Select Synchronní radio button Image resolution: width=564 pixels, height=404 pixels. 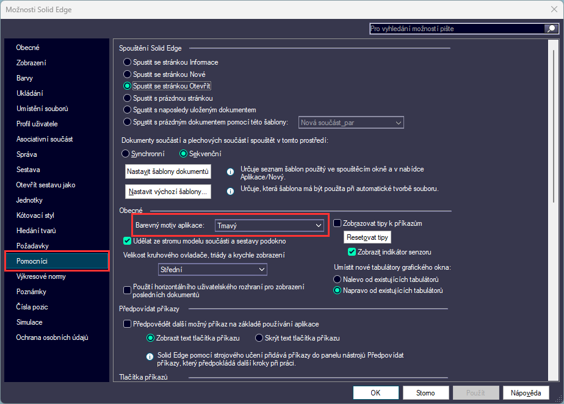click(126, 153)
